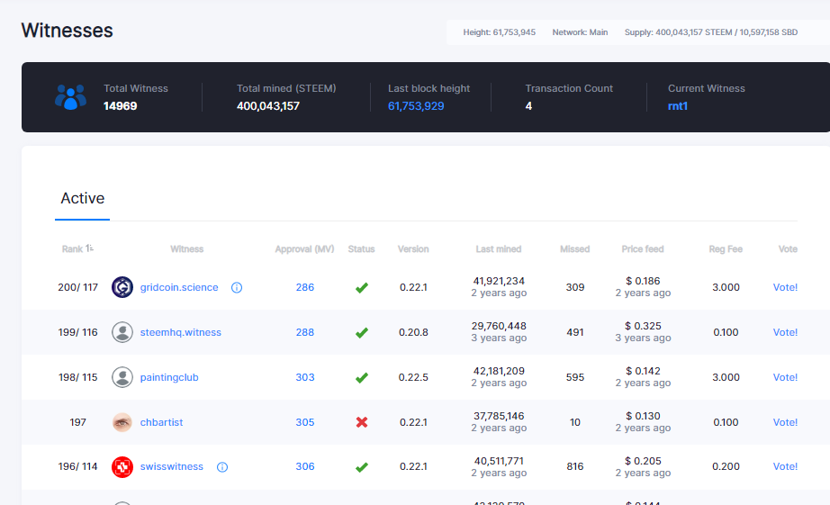The height and width of the screenshot is (505, 830).
Task: Open swisswitness red avatar
Action: (122, 467)
